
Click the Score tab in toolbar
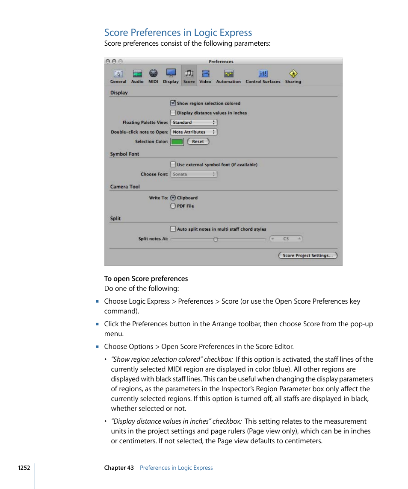pos(189,76)
